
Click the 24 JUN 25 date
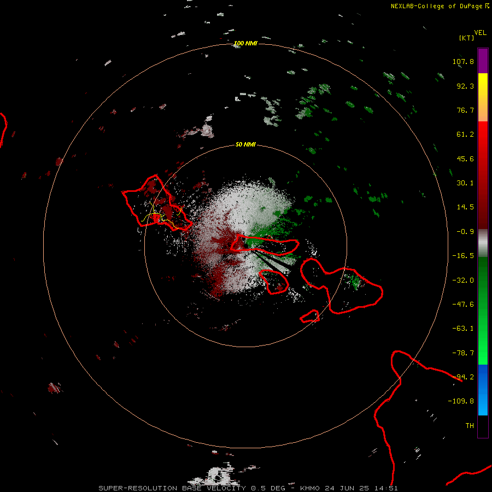click(x=348, y=488)
